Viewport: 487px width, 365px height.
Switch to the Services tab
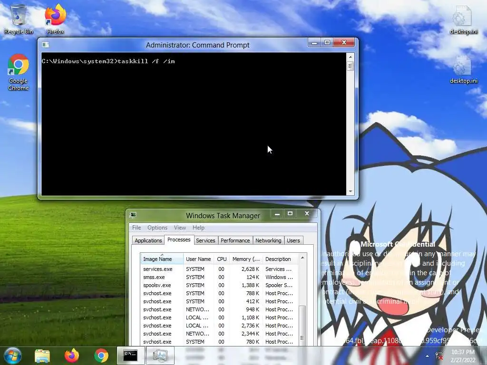(205, 240)
